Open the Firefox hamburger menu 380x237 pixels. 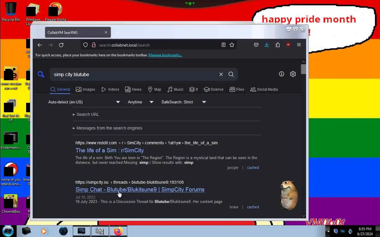click(x=299, y=45)
